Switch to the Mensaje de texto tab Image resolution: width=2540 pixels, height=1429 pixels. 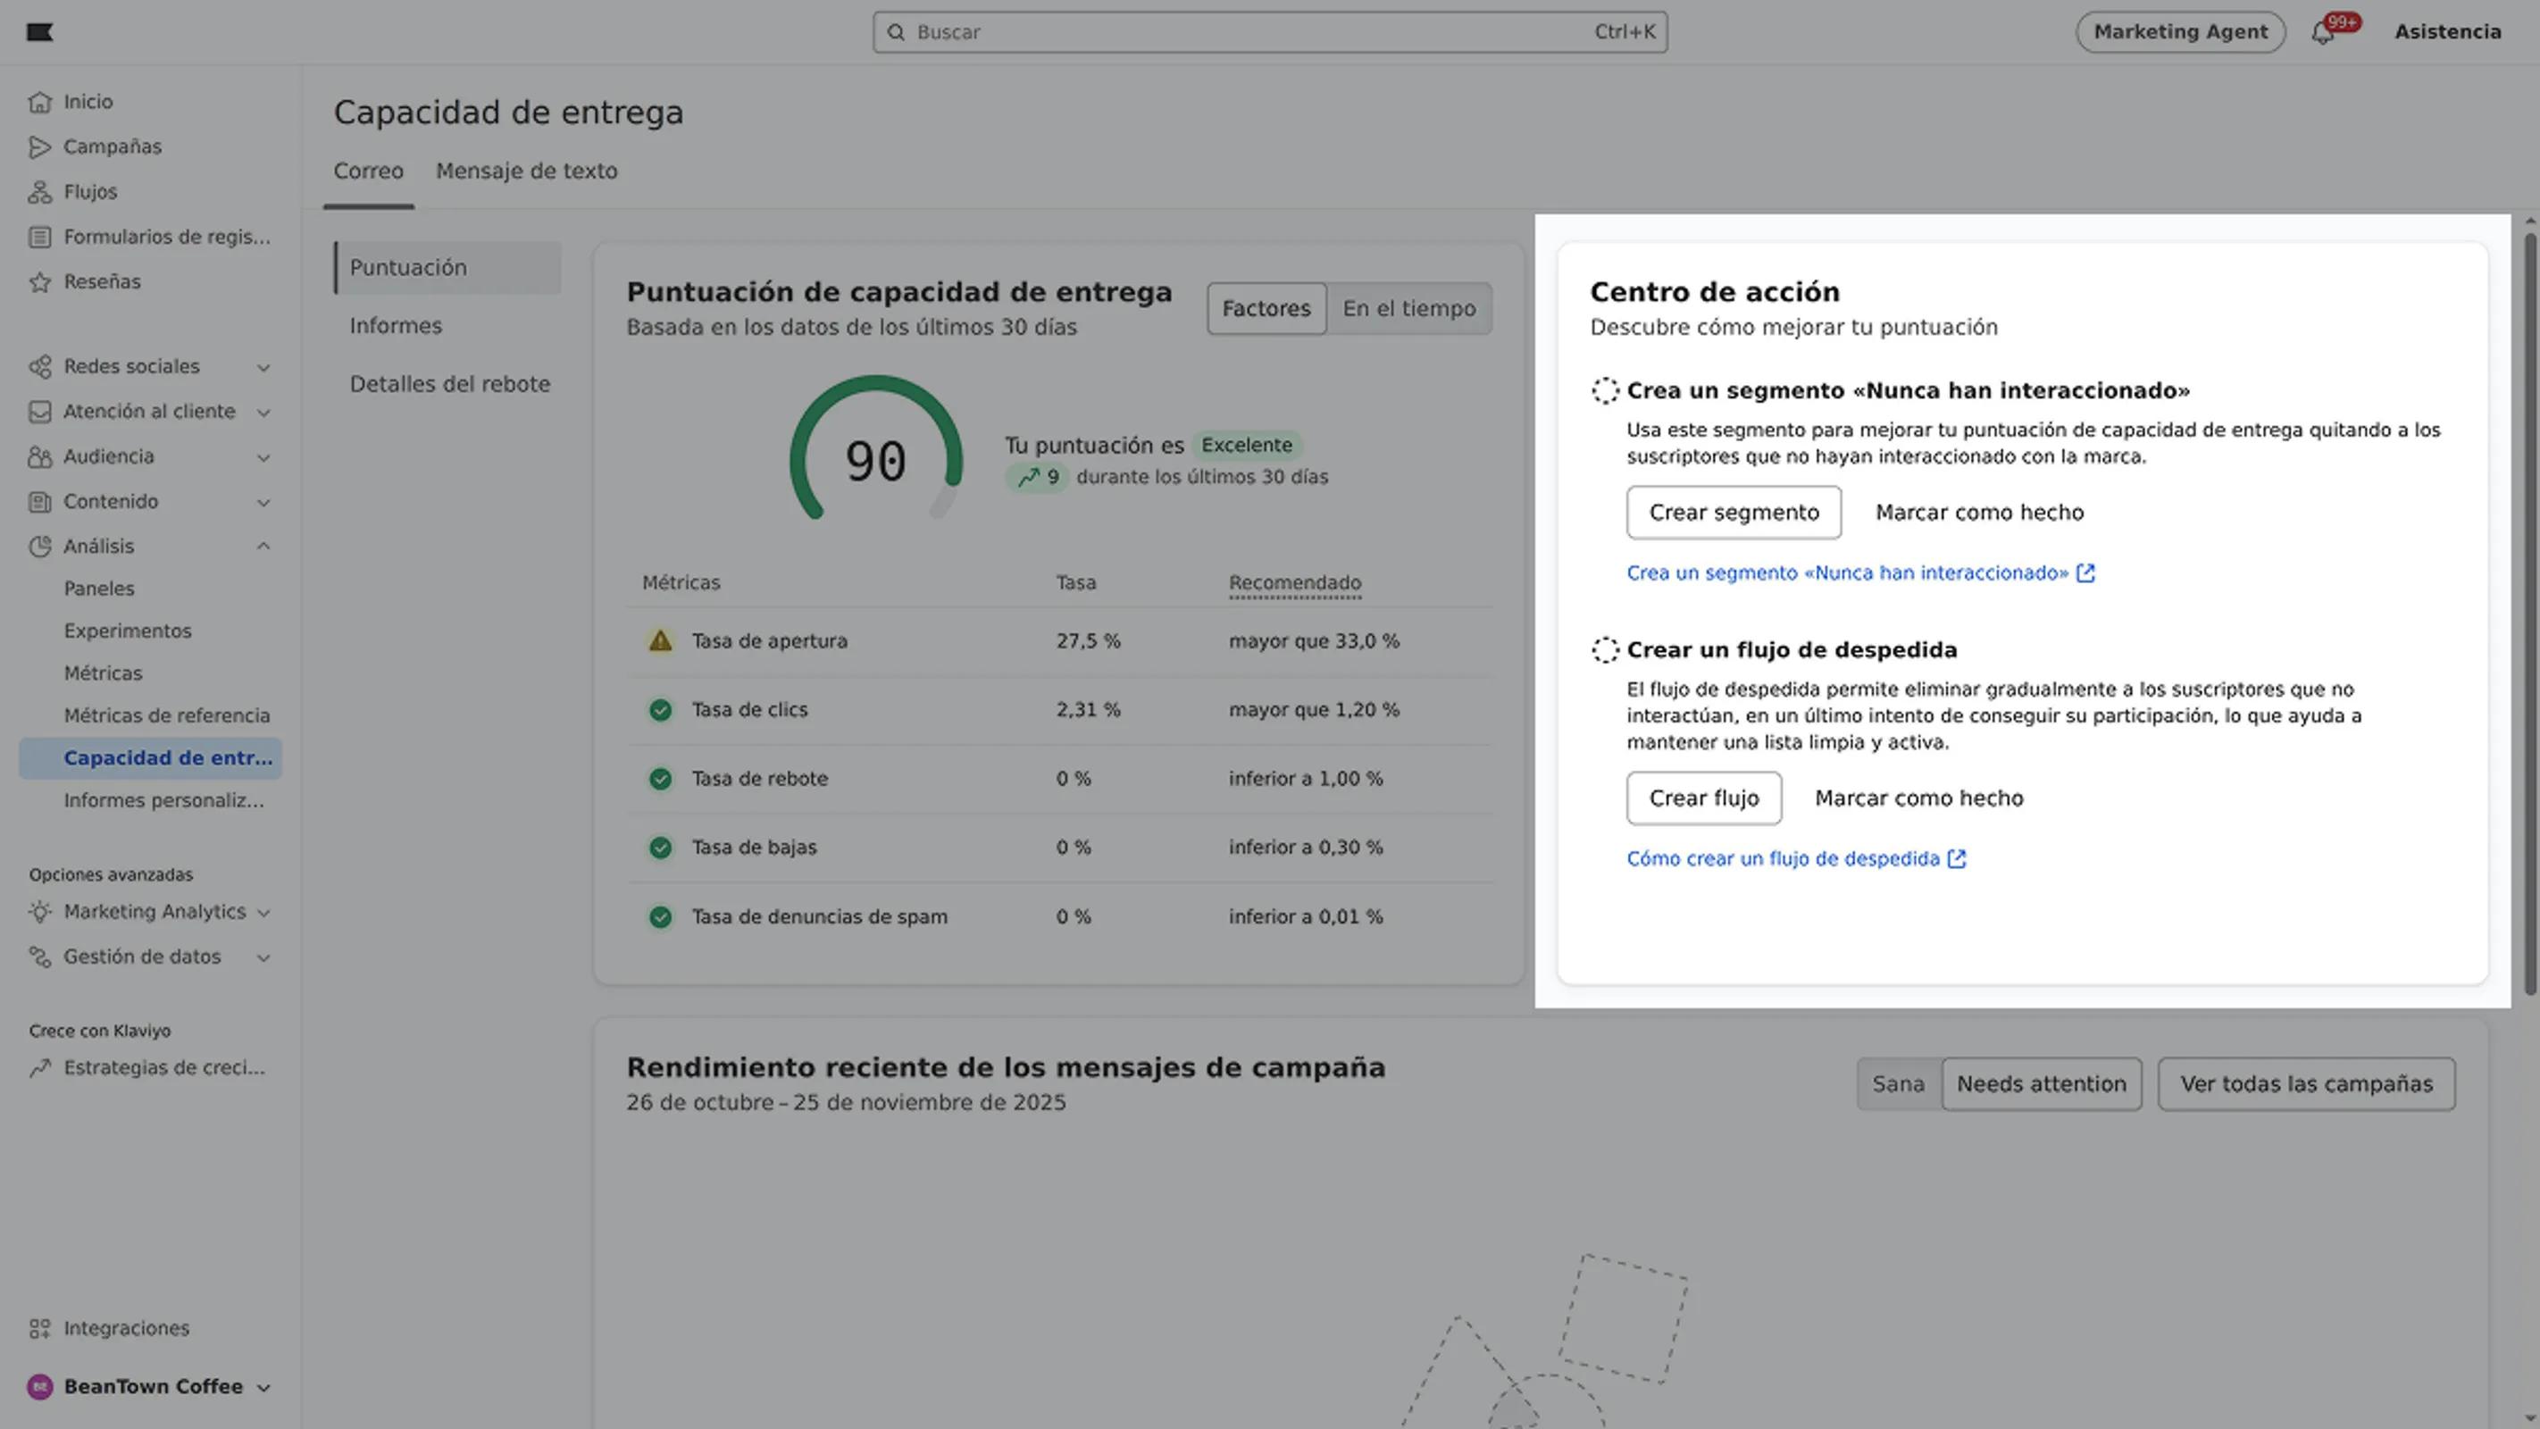click(x=527, y=171)
